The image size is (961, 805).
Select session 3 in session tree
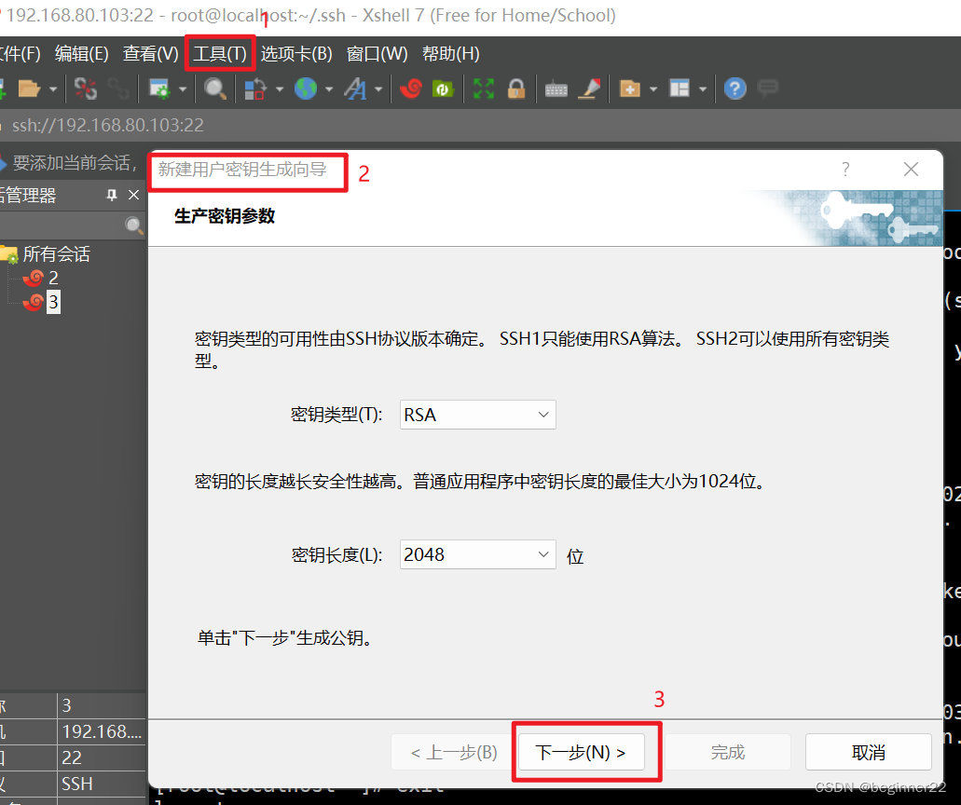(53, 302)
